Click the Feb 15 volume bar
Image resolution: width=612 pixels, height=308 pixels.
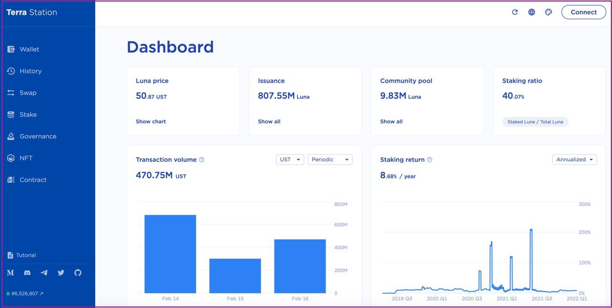point(235,276)
